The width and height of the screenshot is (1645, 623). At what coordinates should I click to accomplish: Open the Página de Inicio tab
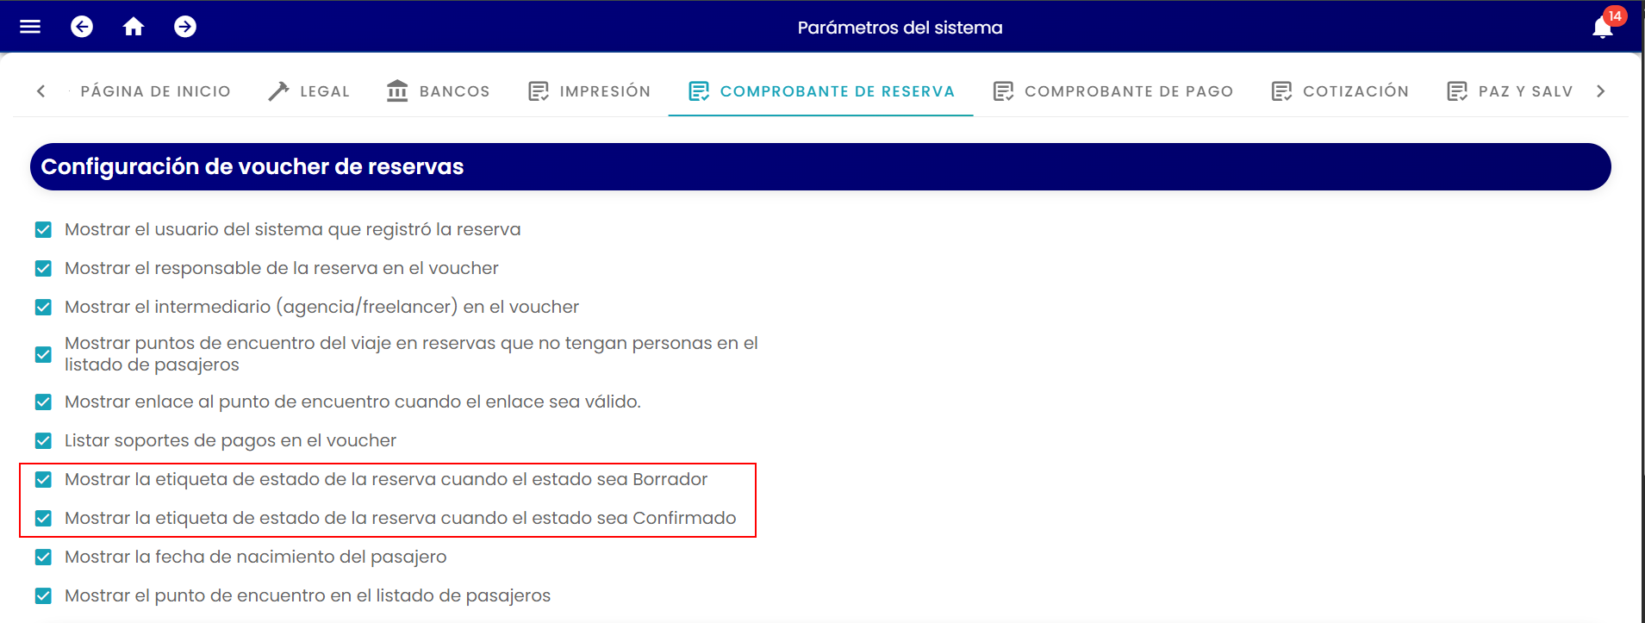coord(155,91)
